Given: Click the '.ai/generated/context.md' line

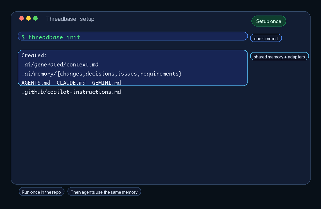Looking at the screenshot, I should pos(60,65).
